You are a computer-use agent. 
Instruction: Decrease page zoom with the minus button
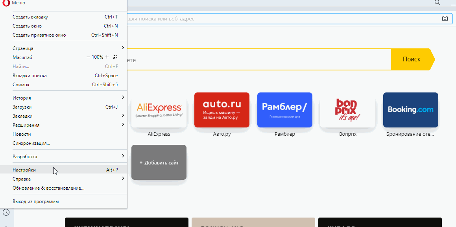pyautogui.click(x=89, y=57)
